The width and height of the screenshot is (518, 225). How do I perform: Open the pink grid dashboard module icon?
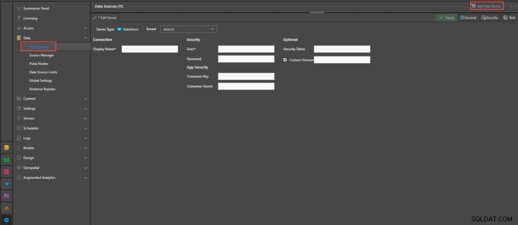coord(6,172)
